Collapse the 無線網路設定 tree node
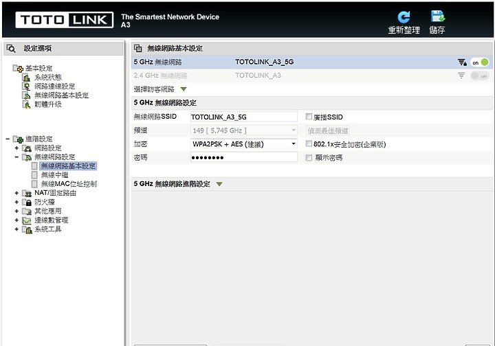 (x=16, y=157)
